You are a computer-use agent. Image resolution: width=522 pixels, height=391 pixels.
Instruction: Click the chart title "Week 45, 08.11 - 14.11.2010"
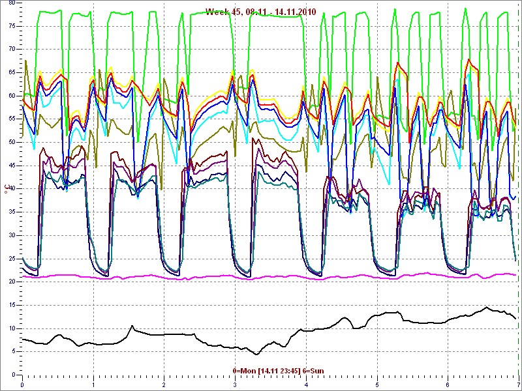coord(260,12)
